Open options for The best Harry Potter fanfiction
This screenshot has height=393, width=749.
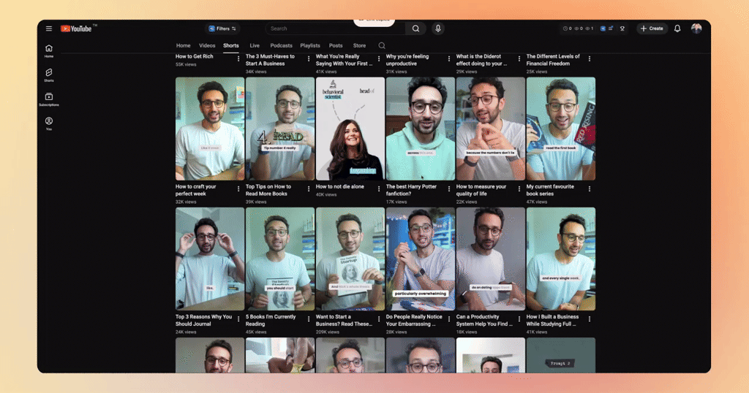pyautogui.click(x=448, y=189)
